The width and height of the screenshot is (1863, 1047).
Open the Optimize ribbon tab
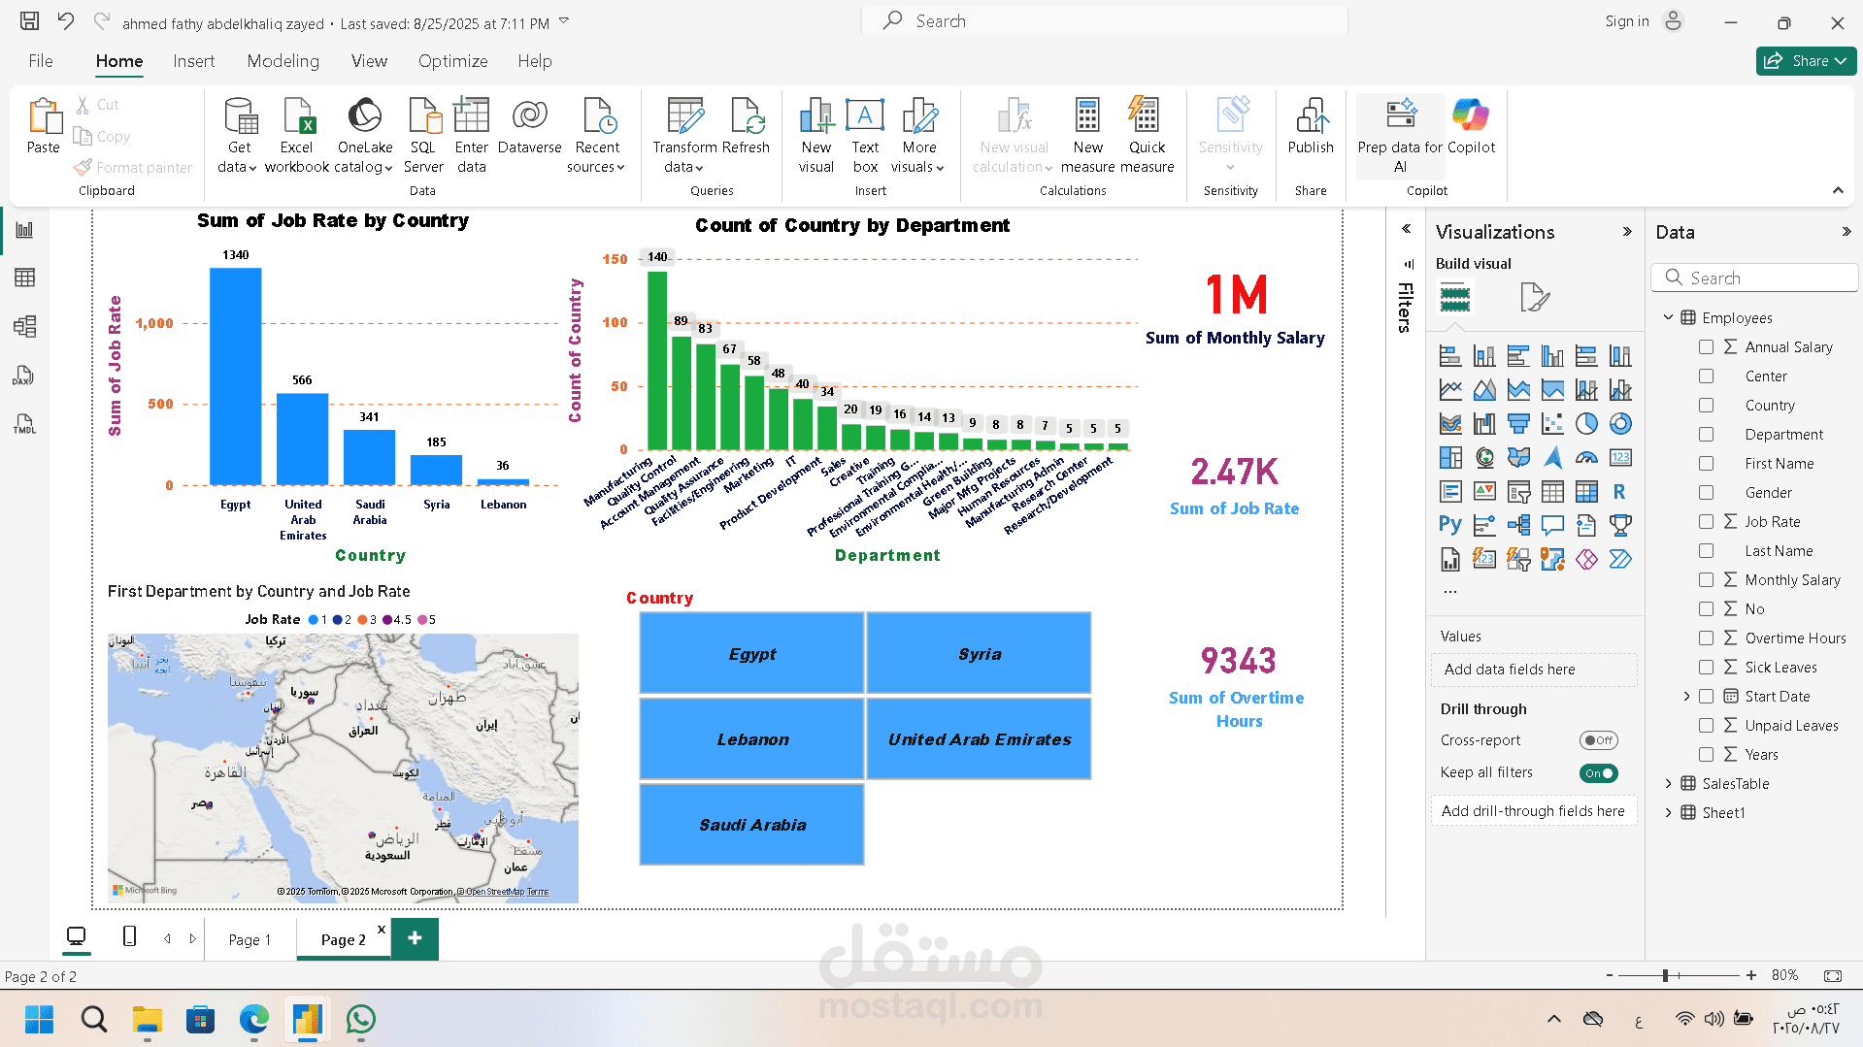coord(452,61)
